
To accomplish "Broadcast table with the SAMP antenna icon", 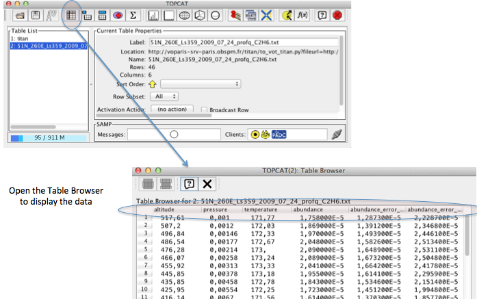I will click(51, 16).
